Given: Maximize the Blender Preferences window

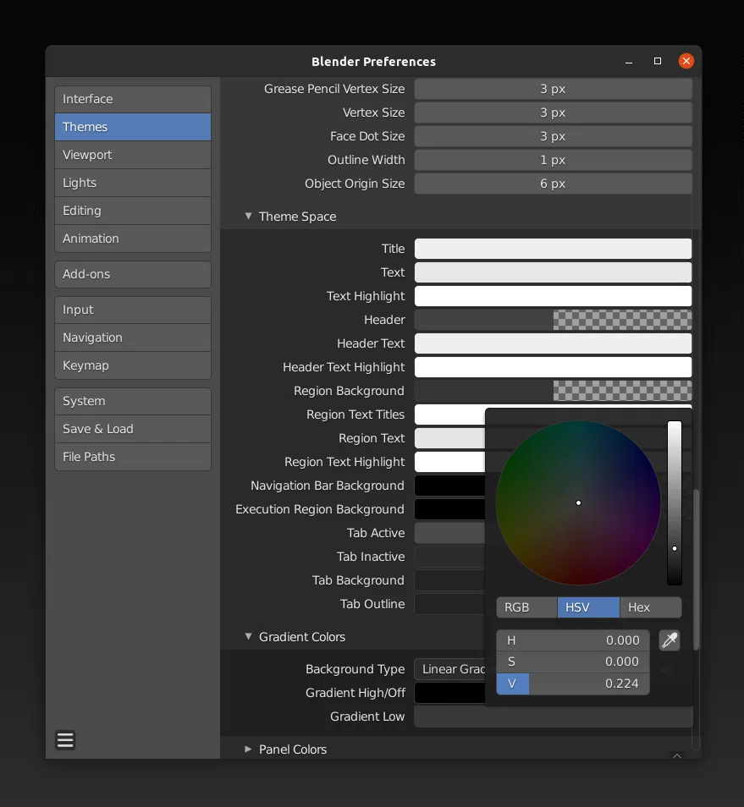Looking at the screenshot, I should tap(658, 61).
